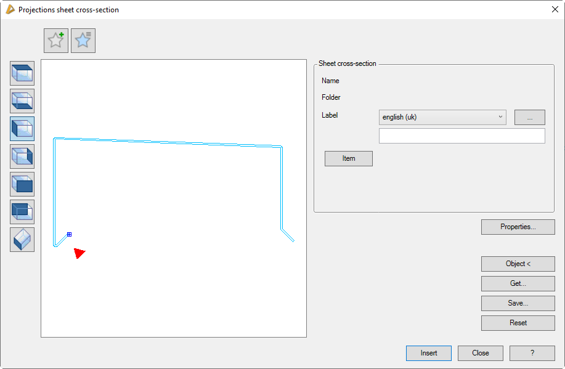The image size is (565, 369).
Task: Choose the right face projection view icon
Action: coord(22,156)
